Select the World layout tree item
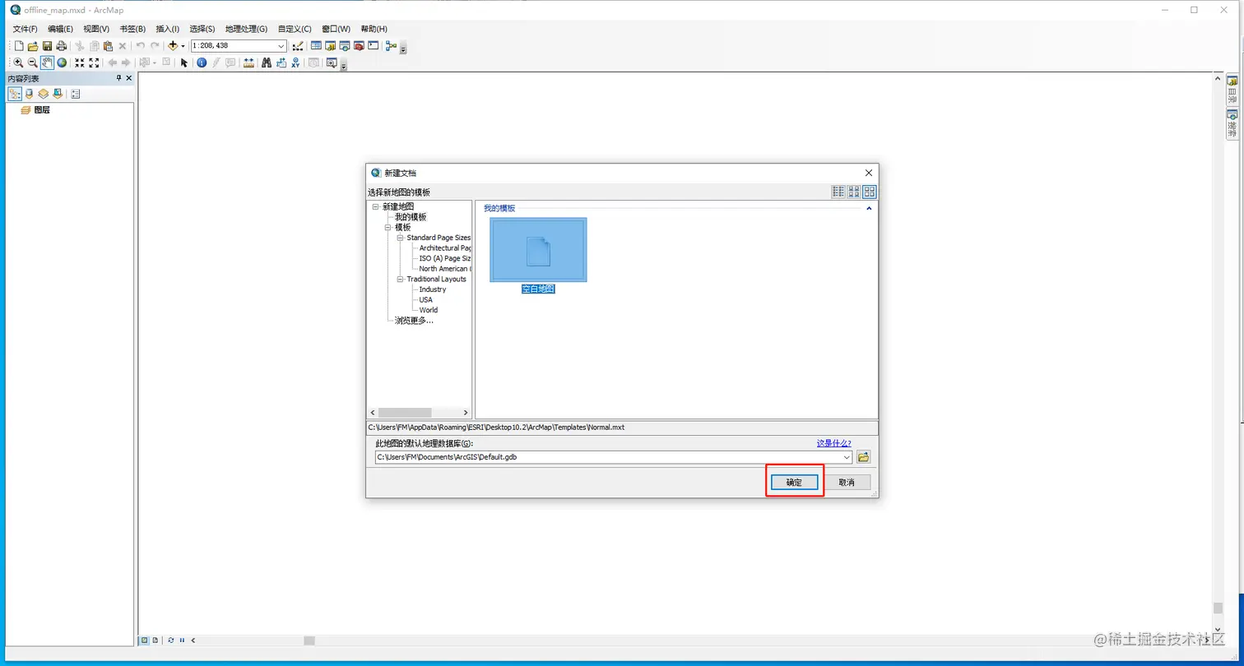The height and width of the screenshot is (666, 1244). tap(428, 310)
